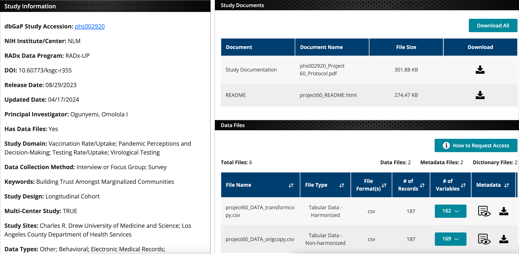
Task: Sort the table by File Type
Action: (342, 185)
